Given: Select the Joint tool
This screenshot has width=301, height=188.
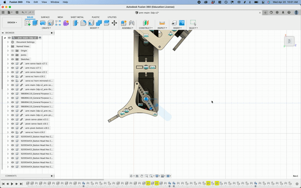Looking at the screenshot, I should coord(131,23).
